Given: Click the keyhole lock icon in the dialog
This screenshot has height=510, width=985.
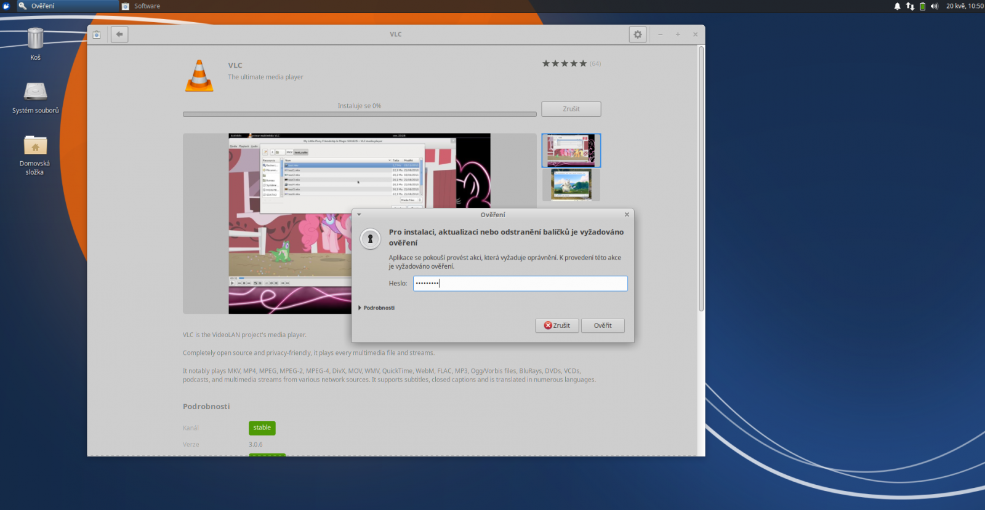Looking at the screenshot, I should 370,239.
